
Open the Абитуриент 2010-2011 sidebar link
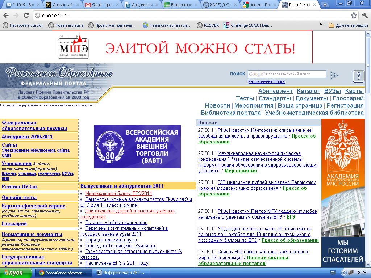tap(27, 136)
